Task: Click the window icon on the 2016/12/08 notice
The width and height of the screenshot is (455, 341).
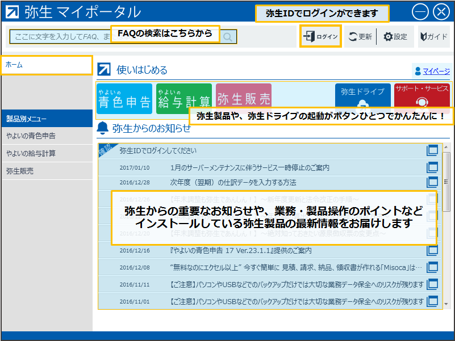Action: (432, 267)
